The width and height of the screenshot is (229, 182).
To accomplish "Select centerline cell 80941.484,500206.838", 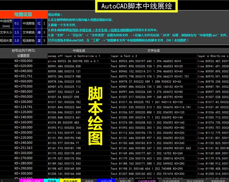I will (79, 66).
